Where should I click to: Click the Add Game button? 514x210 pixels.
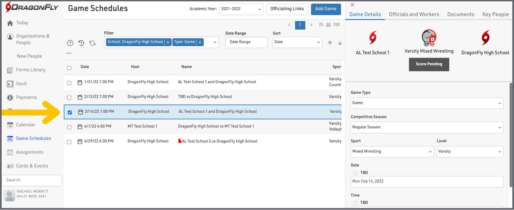click(326, 9)
